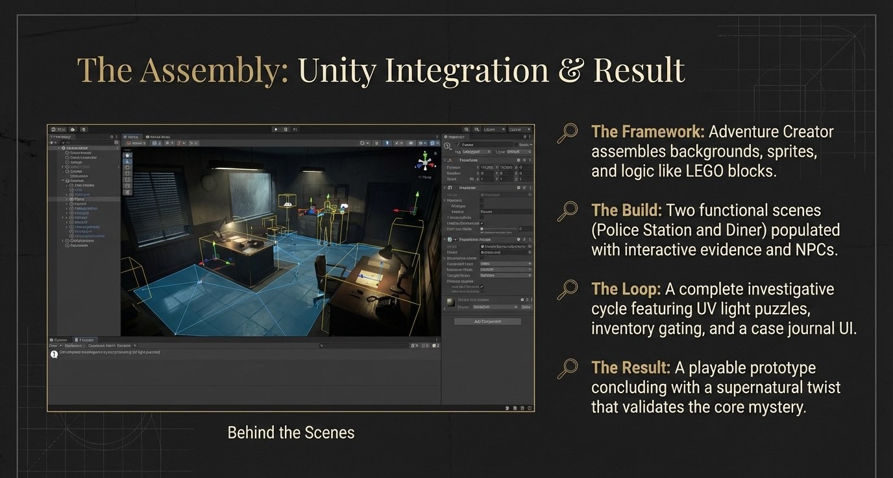Toggle the checked checkbox above the Inspector slider
Image resolution: width=893 pixels, height=478 pixels.
pos(482,223)
